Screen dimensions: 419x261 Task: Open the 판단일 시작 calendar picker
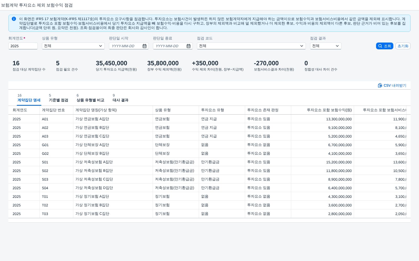tap(145, 46)
